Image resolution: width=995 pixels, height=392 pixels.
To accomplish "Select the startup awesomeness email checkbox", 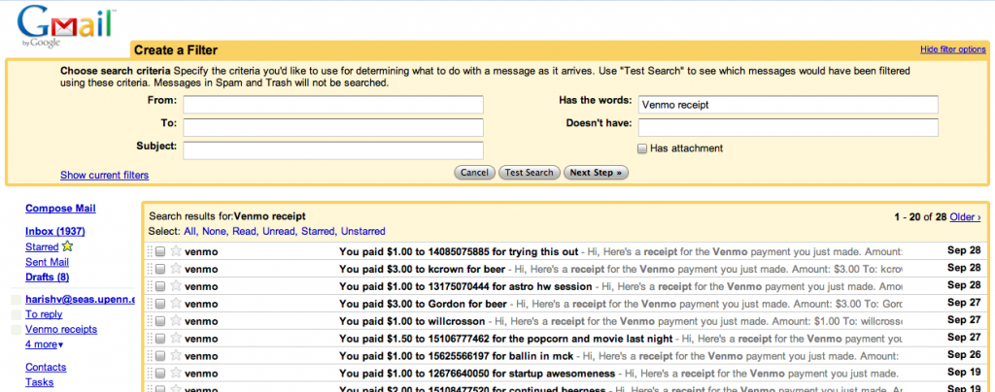I will (160, 373).
